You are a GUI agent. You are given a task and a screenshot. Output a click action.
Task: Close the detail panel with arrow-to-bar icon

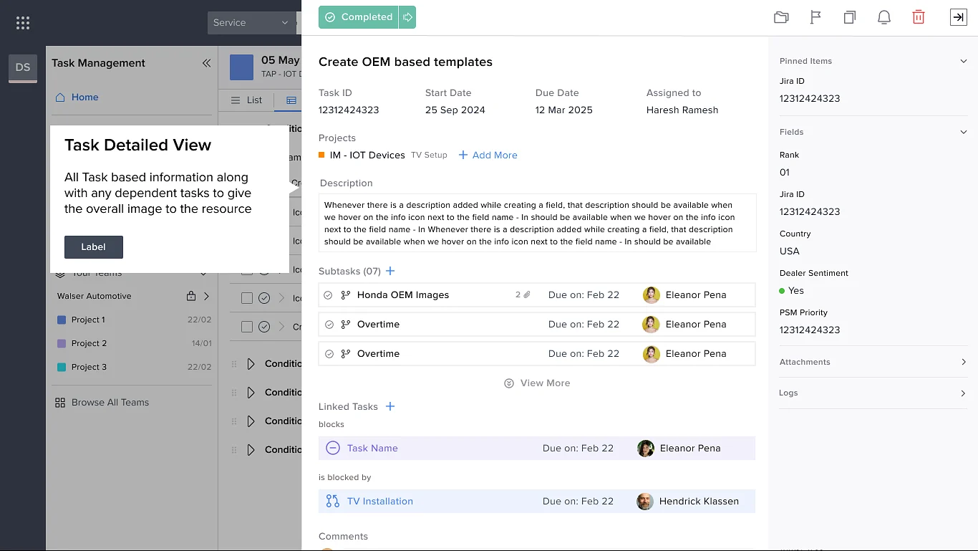pos(959,17)
